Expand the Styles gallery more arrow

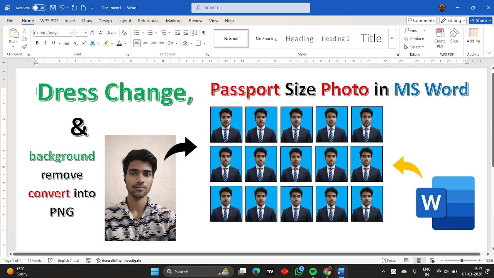[x=392, y=39]
